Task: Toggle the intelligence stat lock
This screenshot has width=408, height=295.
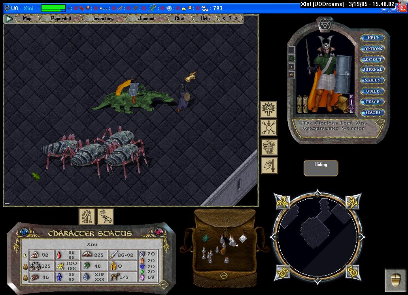Action: point(25,278)
